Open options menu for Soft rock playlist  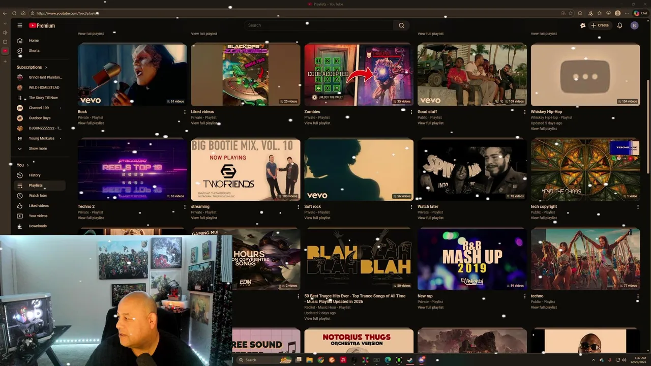coord(411,207)
